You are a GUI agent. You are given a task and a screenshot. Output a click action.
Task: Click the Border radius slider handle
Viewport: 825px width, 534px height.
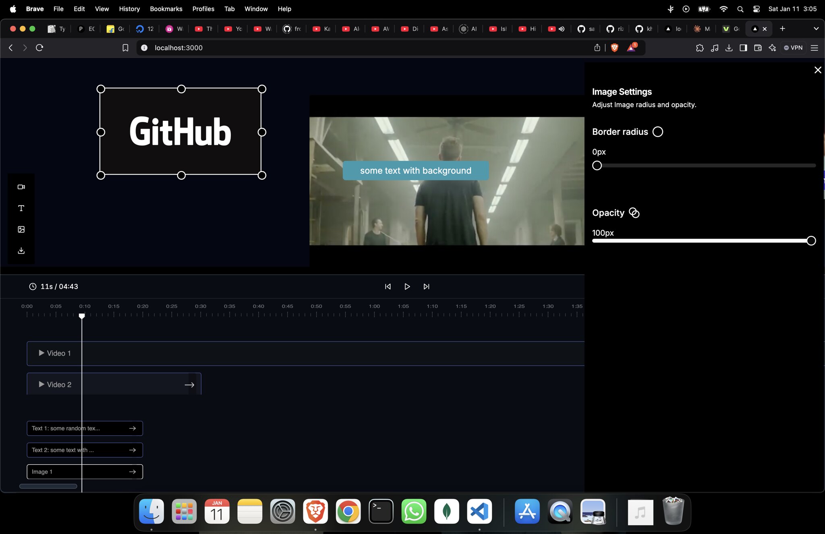(x=597, y=166)
